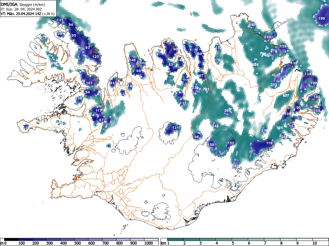
Task: Click the 293 visibility value
Action: [274, 85]
